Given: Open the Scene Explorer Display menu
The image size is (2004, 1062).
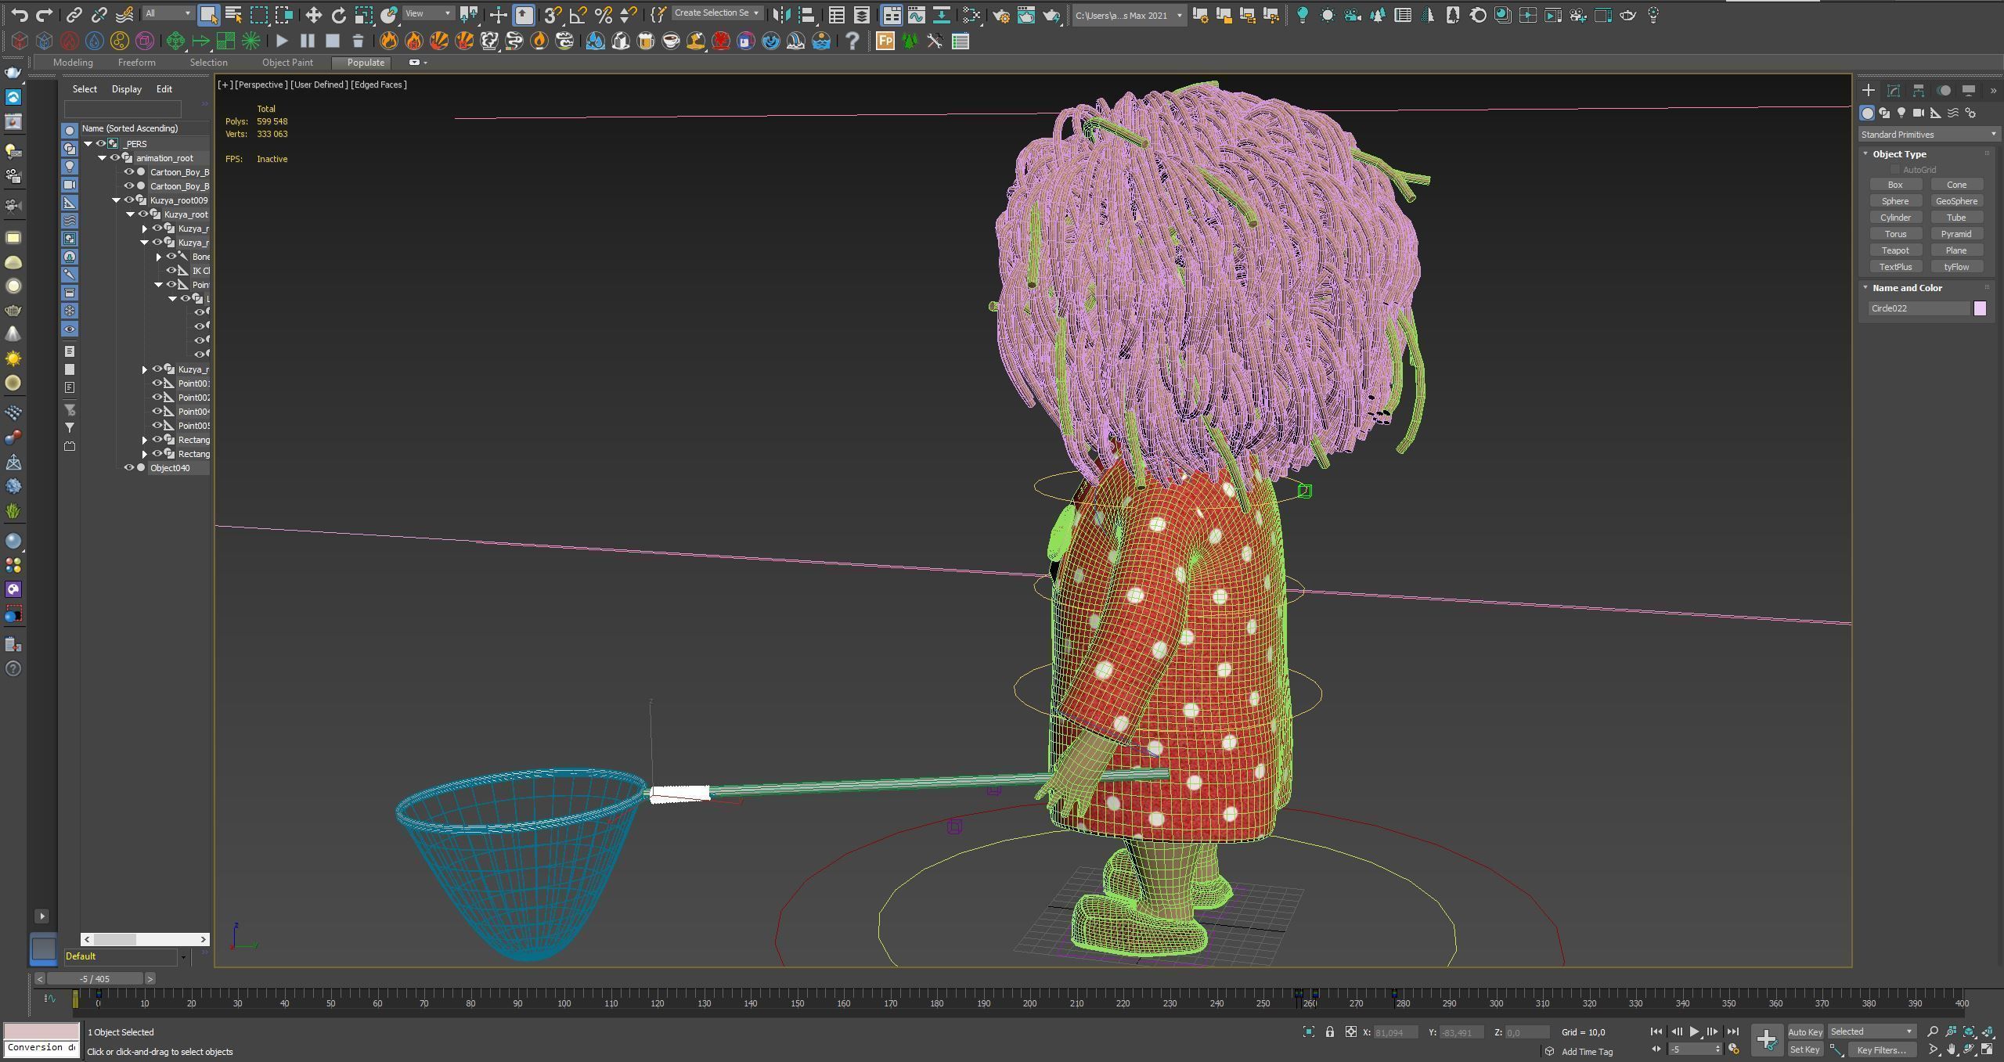Looking at the screenshot, I should pos(126,89).
